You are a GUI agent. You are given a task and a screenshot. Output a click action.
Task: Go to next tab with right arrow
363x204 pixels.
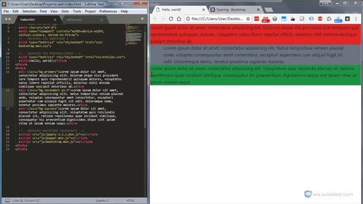(x=10, y=19)
